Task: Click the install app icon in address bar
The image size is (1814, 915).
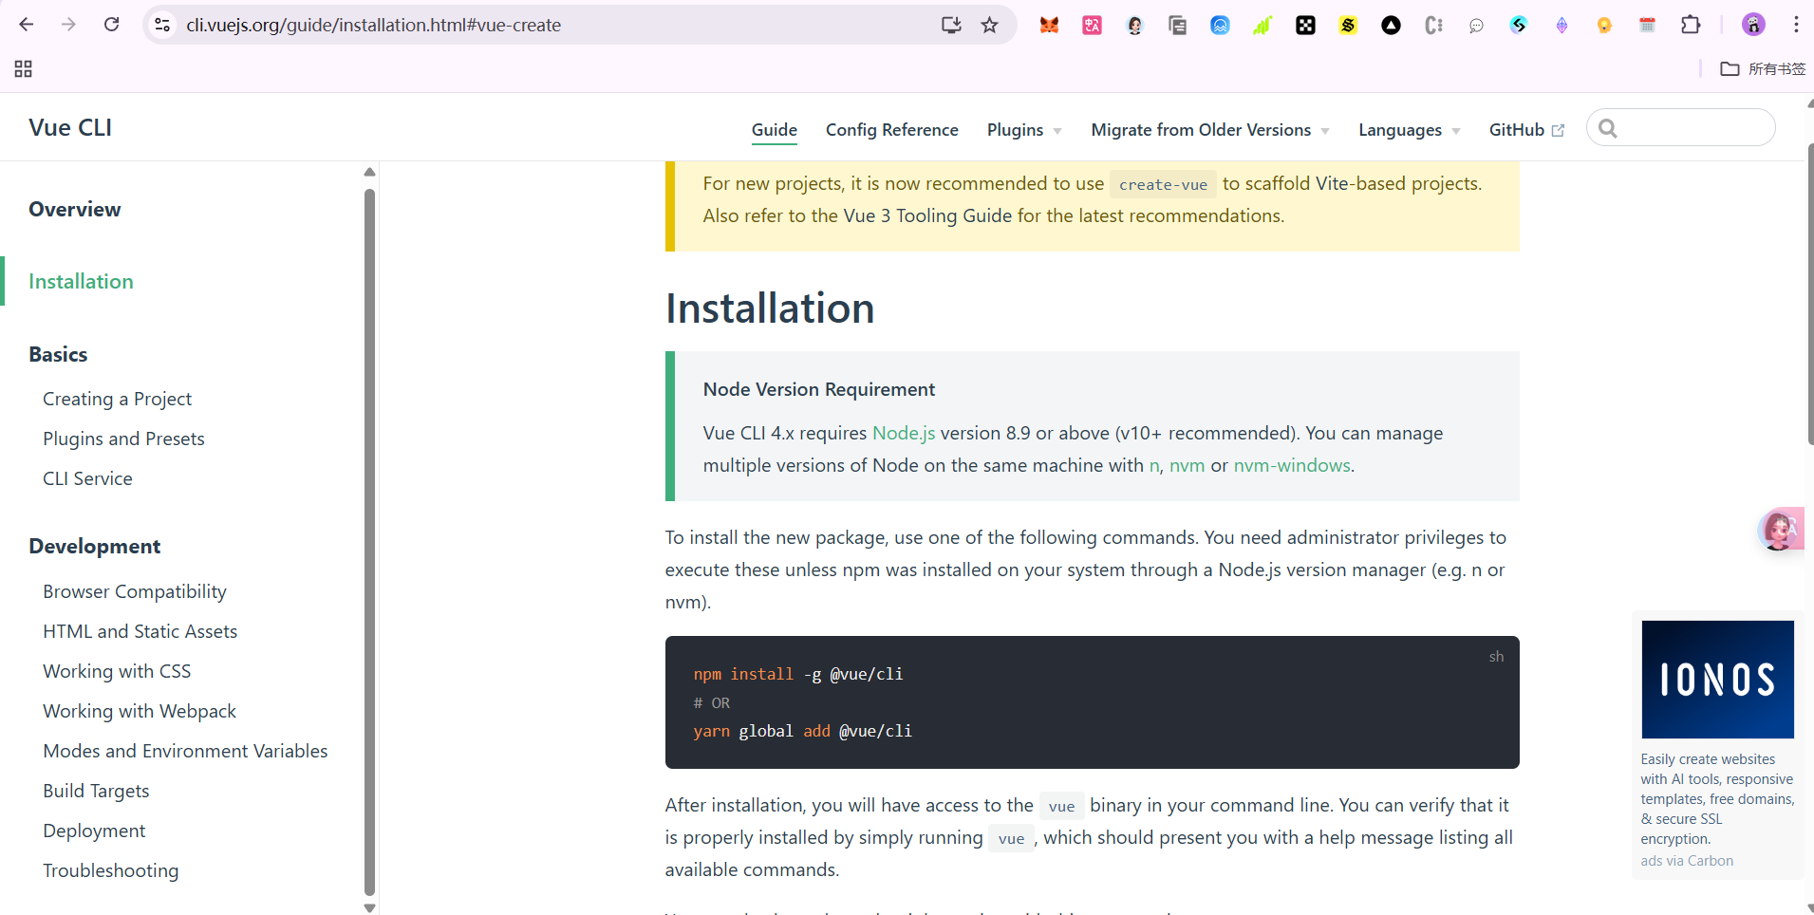Action: pyautogui.click(x=951, y=25)
